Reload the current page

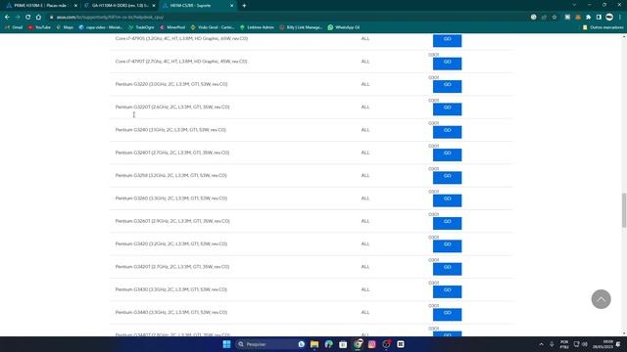click(28, 18)
